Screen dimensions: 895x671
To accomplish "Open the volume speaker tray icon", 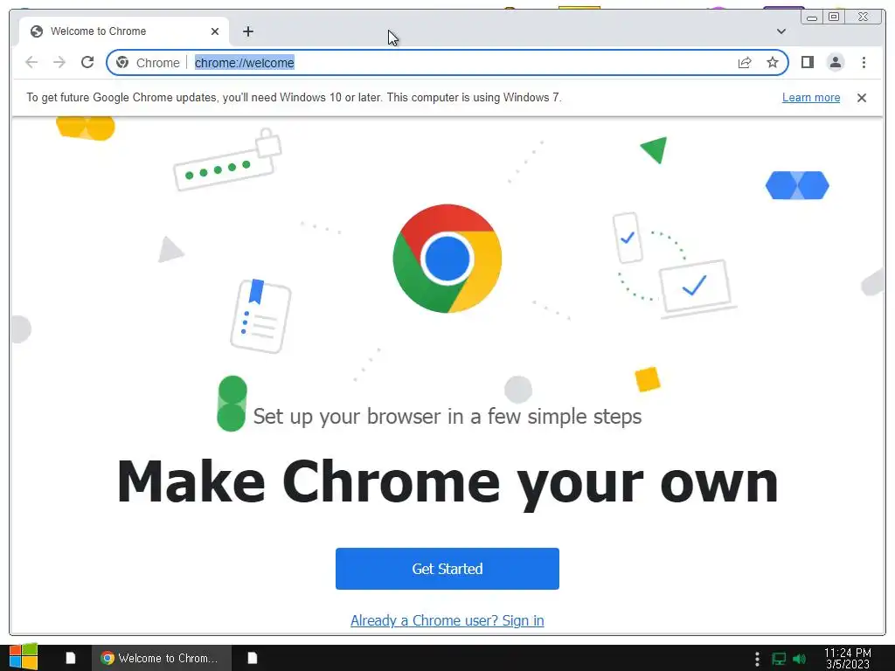I will tap(799, 659).
